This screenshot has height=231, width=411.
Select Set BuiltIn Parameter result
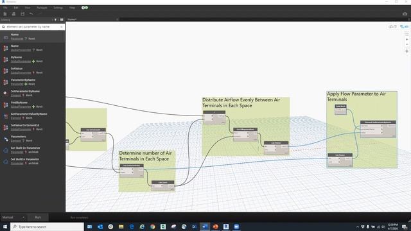click(33, 161)
